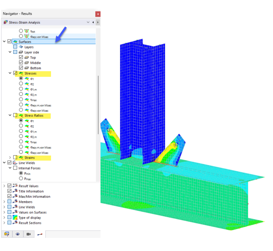273x251 pixels.
Task: Click the Surfaces icon
Action: tap(15, 42)
